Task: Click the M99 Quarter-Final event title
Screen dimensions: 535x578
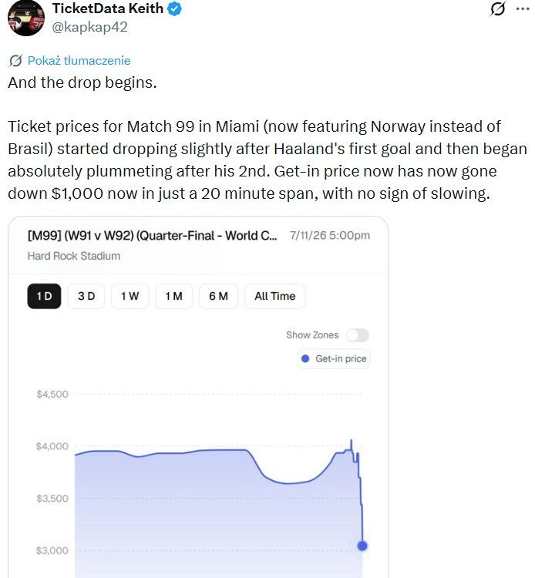Action: pos(152,236)
